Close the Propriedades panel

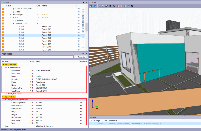86,54
